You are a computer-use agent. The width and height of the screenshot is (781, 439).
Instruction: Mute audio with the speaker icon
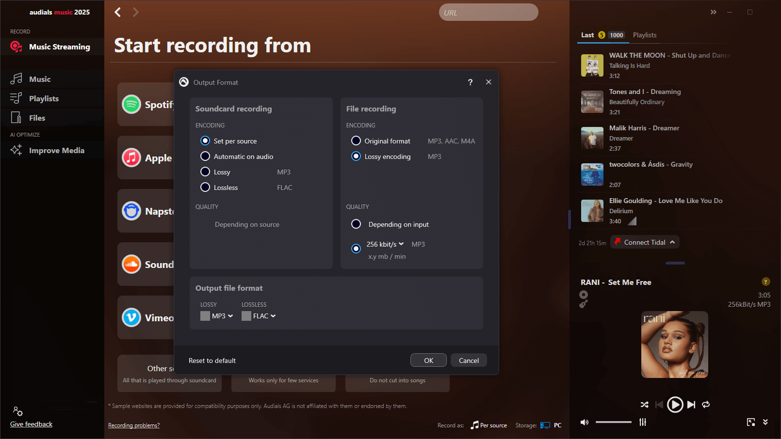[x=585, y=422]
